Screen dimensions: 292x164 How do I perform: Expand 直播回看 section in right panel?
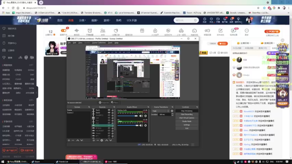(268, 43)
